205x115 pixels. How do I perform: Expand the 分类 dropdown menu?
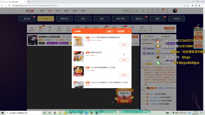pos(58,11)
